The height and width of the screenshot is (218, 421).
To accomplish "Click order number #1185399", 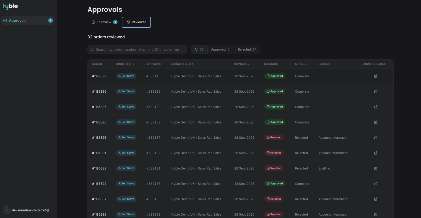I will [x=99, y=76].
